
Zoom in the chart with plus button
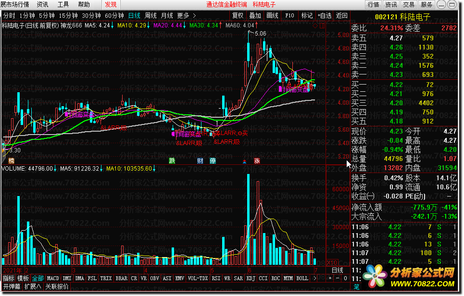(330, 278)
